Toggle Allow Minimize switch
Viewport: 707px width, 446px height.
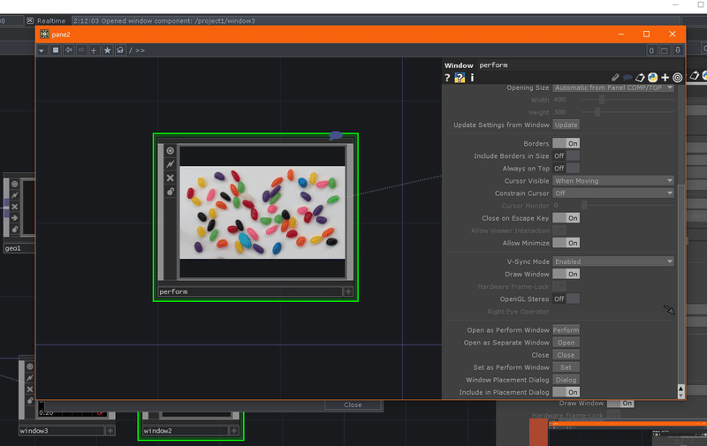(566, 243)
